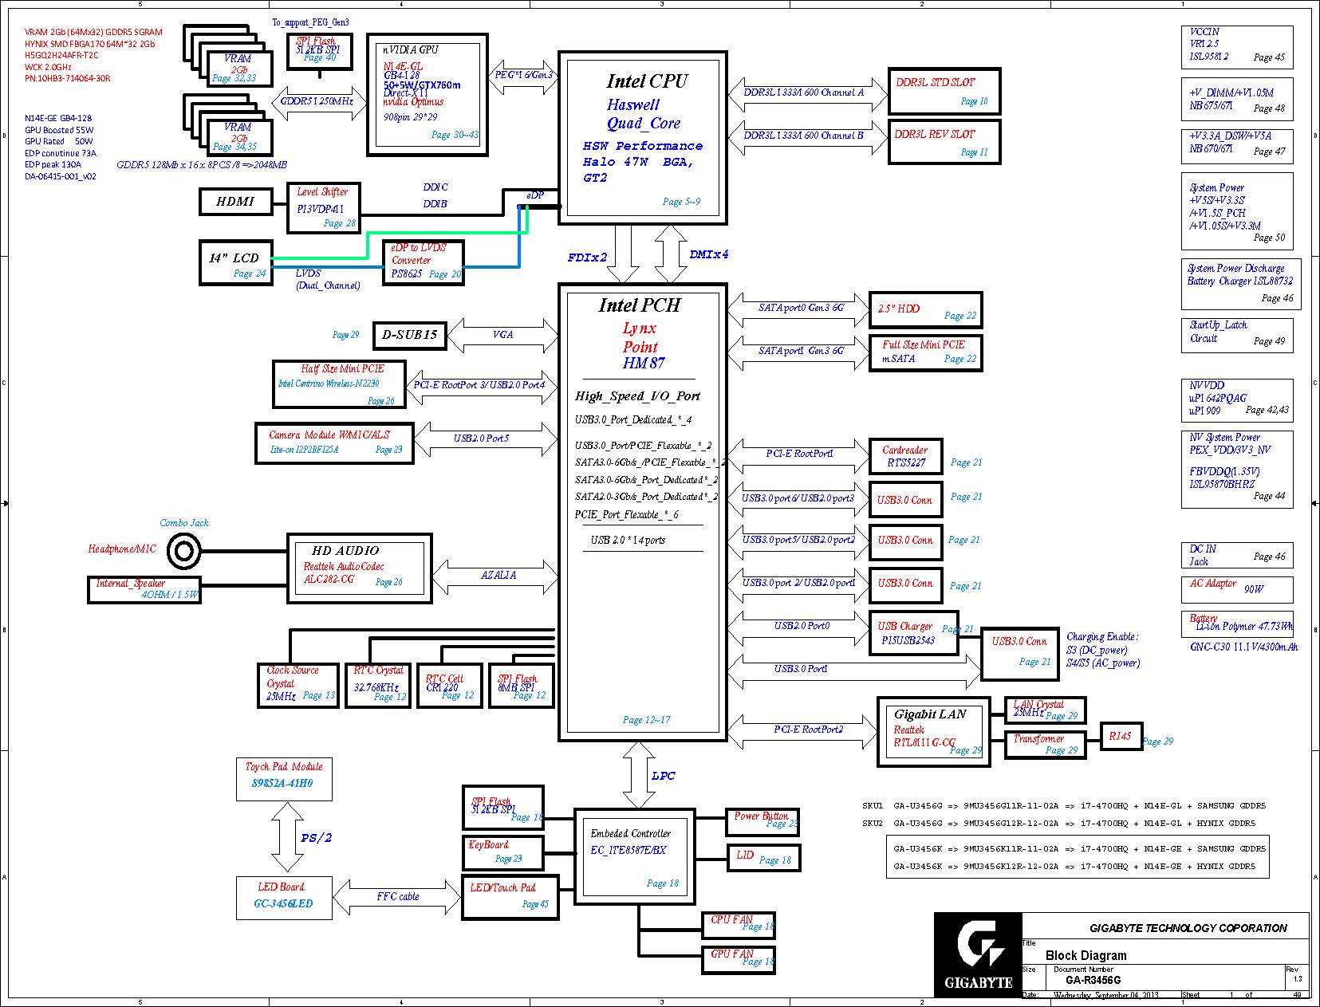Click the FFC cable double arrow

[397, 897]
